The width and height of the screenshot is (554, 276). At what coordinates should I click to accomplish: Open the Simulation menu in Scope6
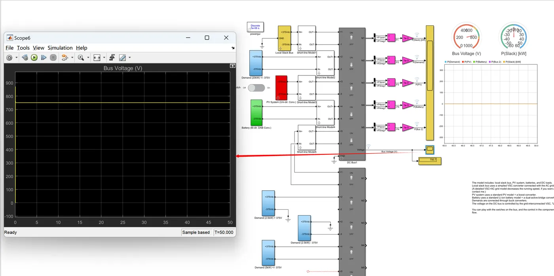pyautogui.click(x=60, y=48)
